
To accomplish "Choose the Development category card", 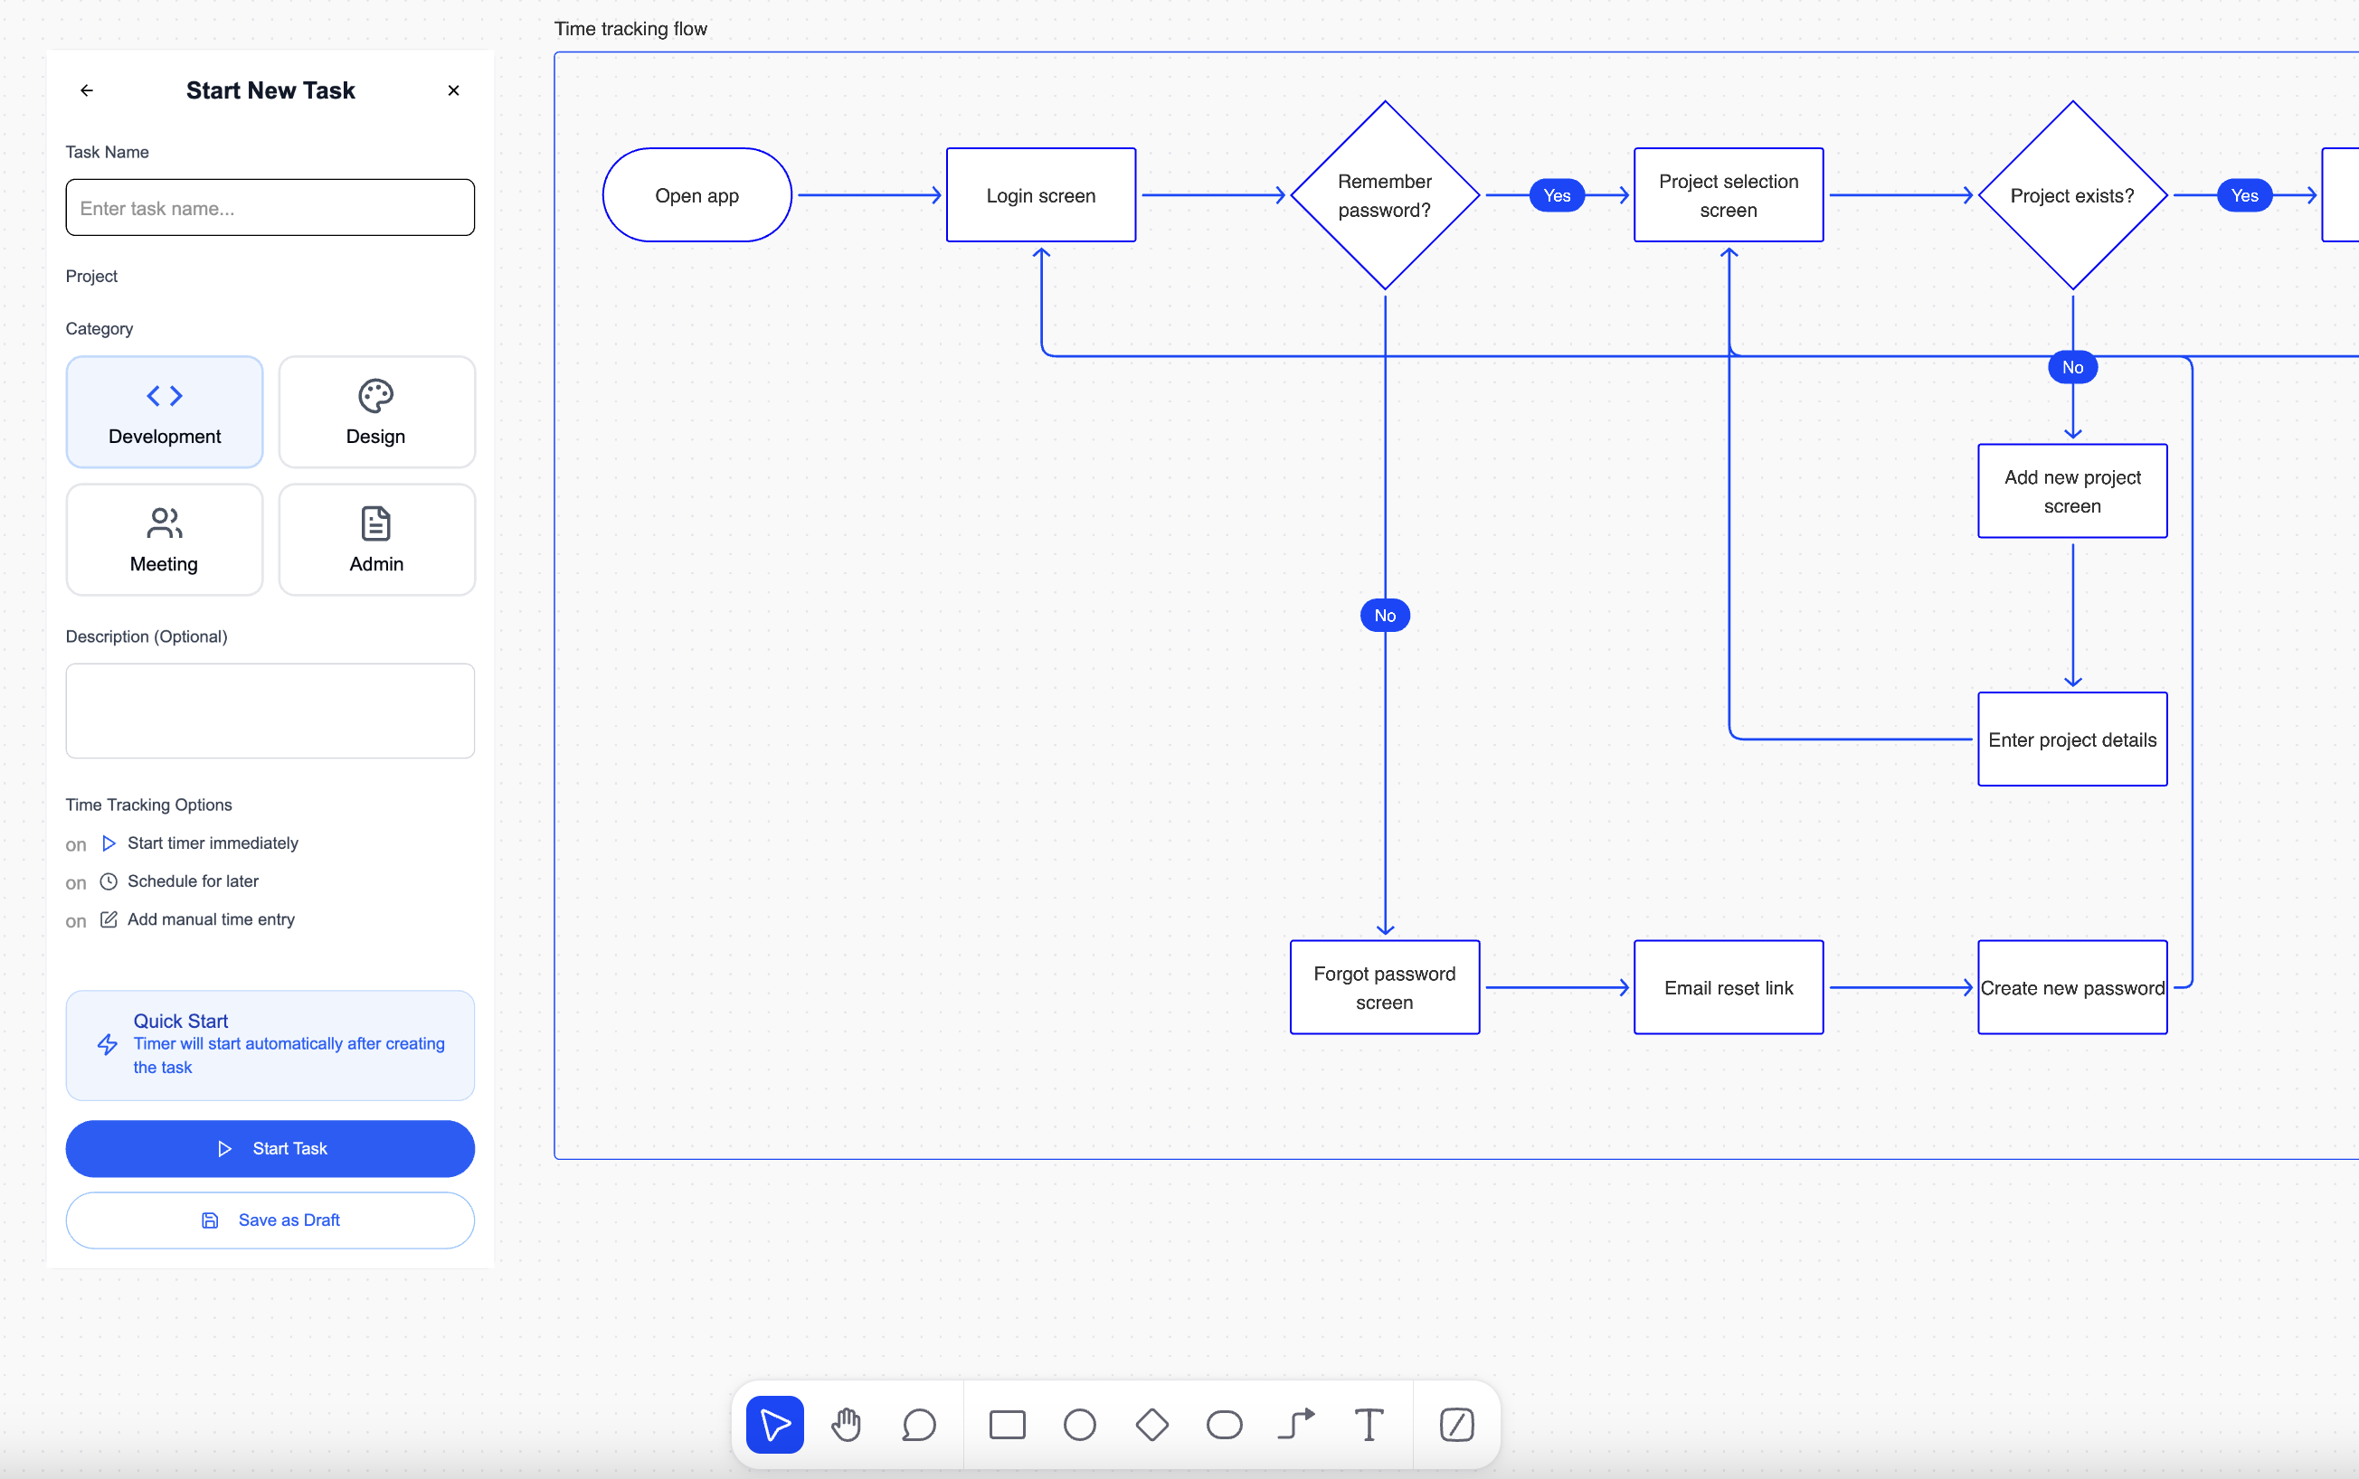I will coord(165,412).
